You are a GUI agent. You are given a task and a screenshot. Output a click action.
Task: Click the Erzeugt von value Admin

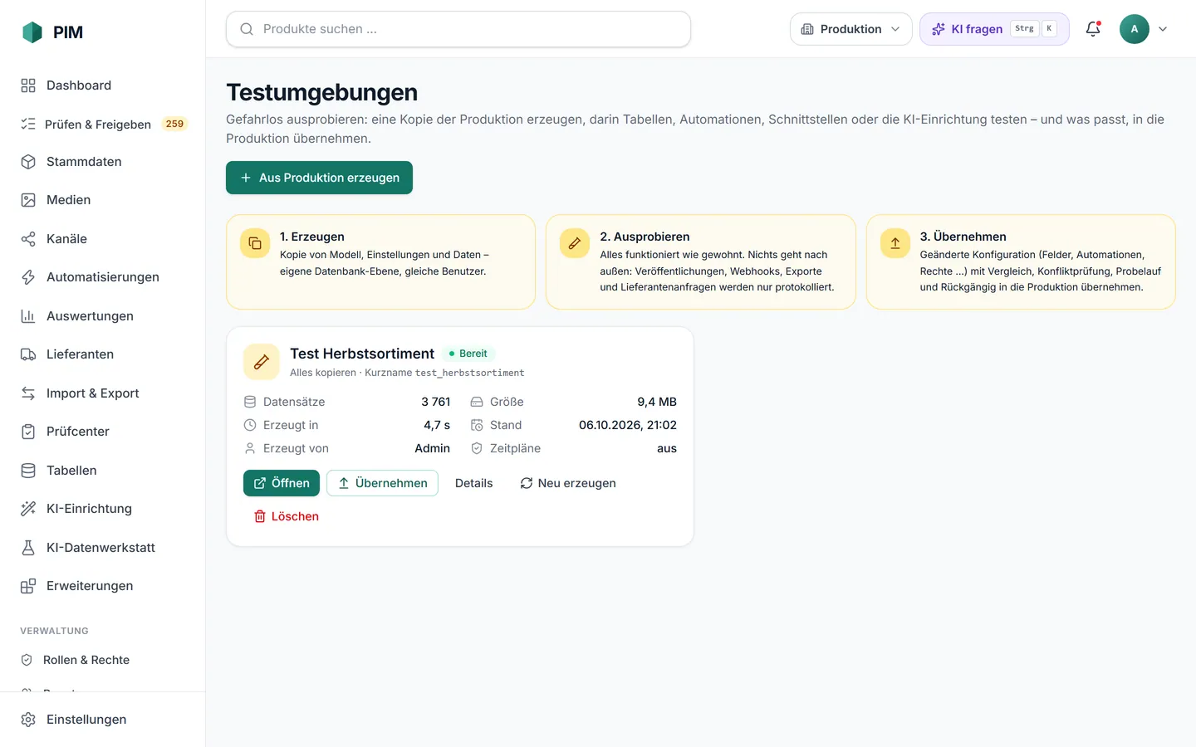(433, 448)
